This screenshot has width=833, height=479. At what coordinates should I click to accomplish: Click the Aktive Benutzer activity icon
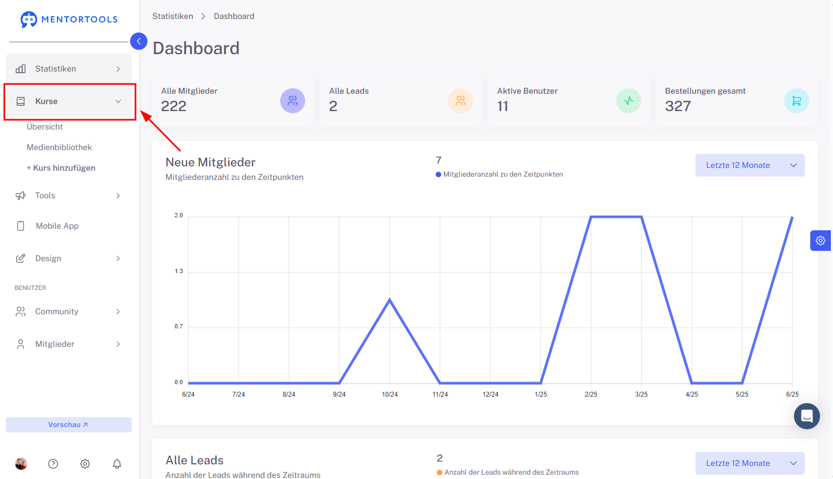tap(628, 101)
